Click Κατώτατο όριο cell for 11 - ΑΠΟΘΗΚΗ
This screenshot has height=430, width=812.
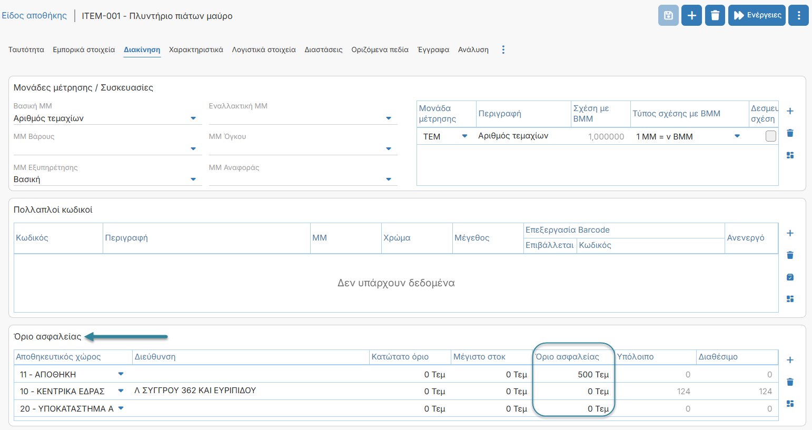point(410,374)
